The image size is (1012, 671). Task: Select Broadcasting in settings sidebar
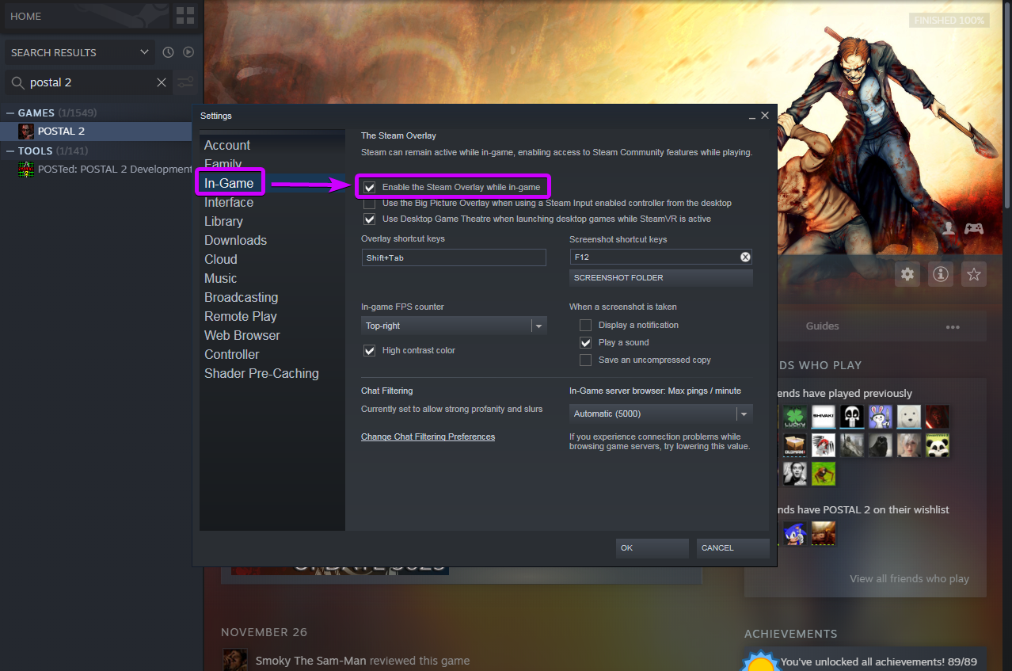pos(241,298)
